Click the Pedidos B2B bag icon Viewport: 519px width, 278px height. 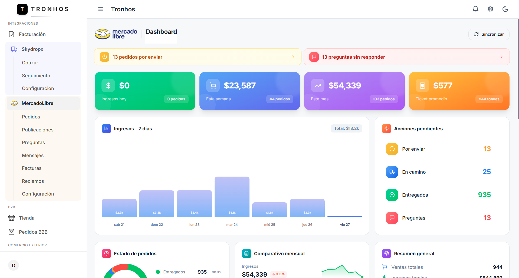pyautogui.click(x=12, y=232)
